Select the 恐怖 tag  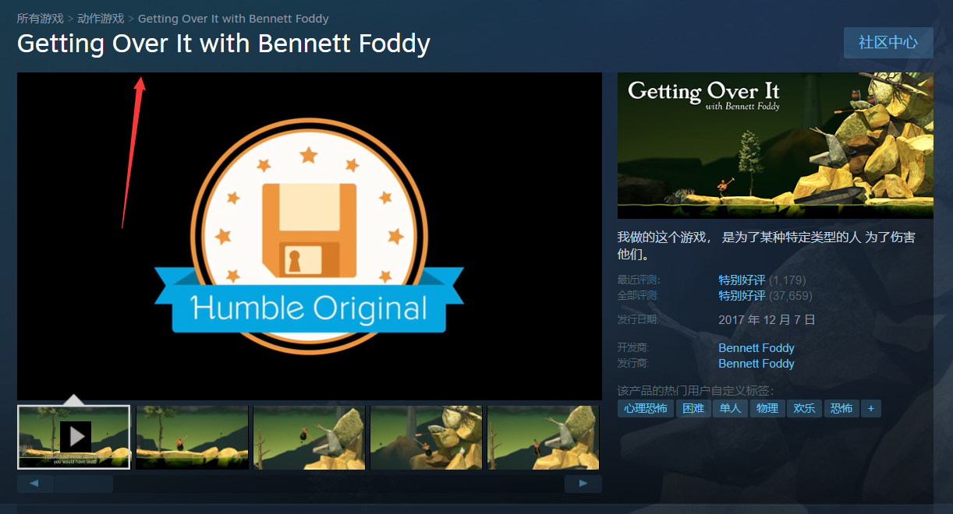point(841,408)
